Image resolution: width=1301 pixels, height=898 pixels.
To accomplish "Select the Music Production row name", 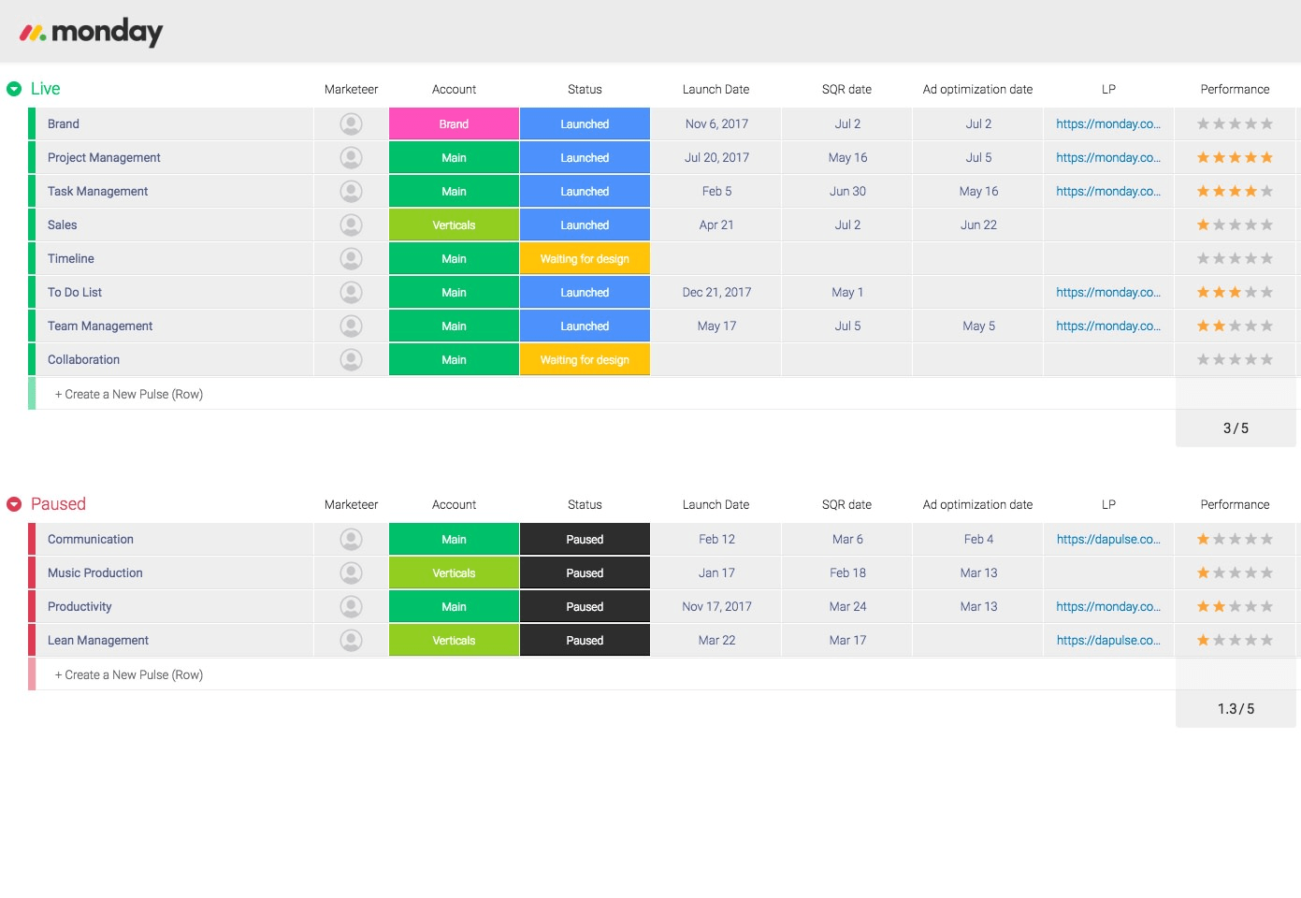I will 95,572.
